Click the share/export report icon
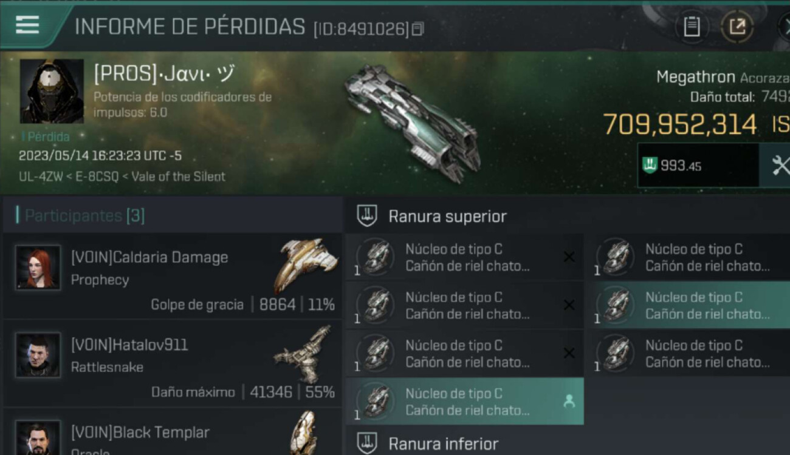Screen dimensions: 790x455 coord(737,27)
